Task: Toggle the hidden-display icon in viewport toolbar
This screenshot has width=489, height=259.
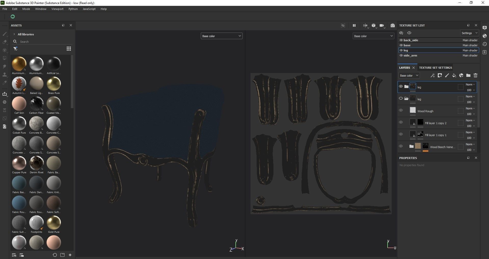Action: [343, 25]
